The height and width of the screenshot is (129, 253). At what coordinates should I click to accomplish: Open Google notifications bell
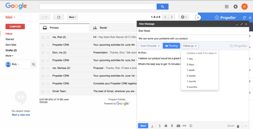click(235, 6)
